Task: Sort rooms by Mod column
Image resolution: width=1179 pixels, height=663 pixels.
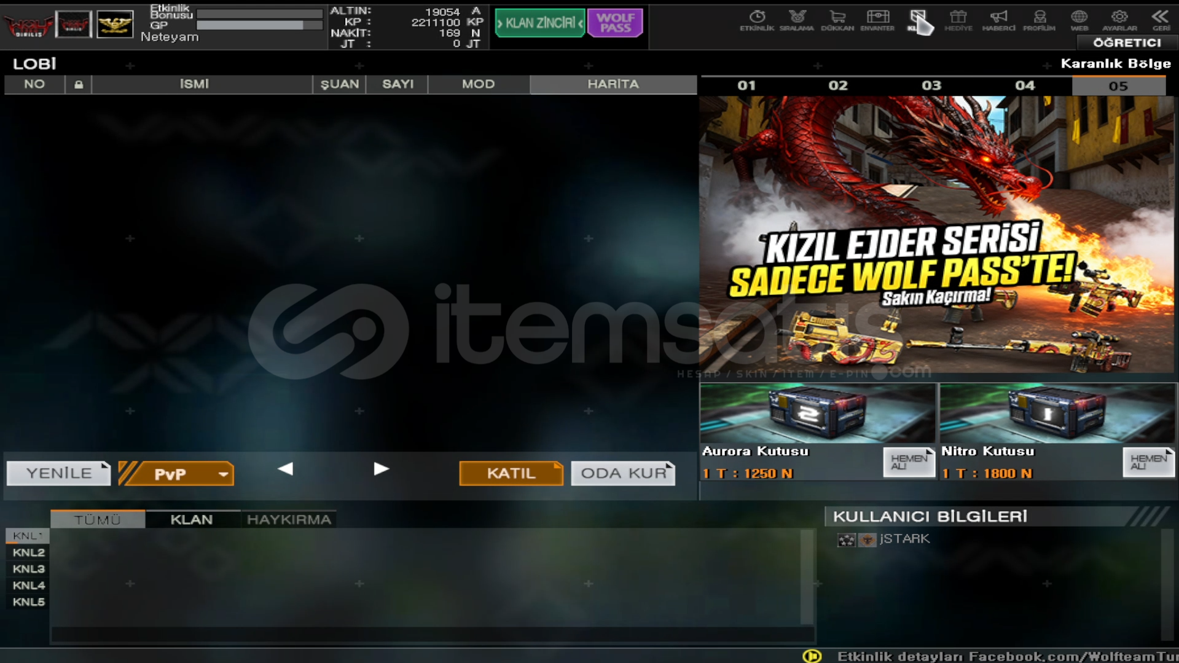Action: pyautogui.click(x=479, y=85)
